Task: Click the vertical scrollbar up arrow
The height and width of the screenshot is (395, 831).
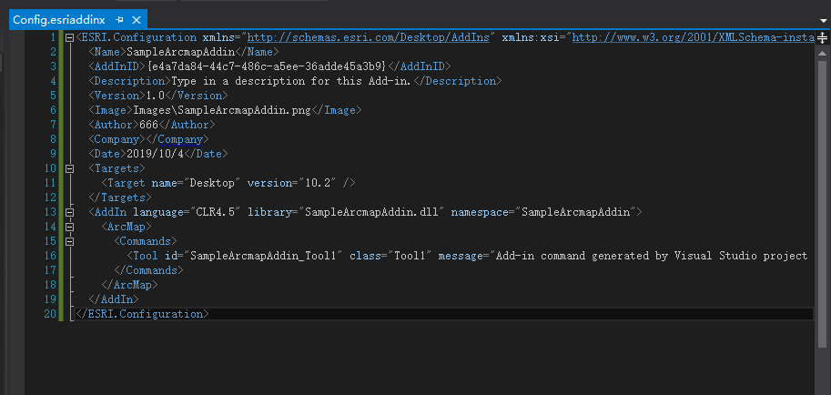Action: click(823, 53)
